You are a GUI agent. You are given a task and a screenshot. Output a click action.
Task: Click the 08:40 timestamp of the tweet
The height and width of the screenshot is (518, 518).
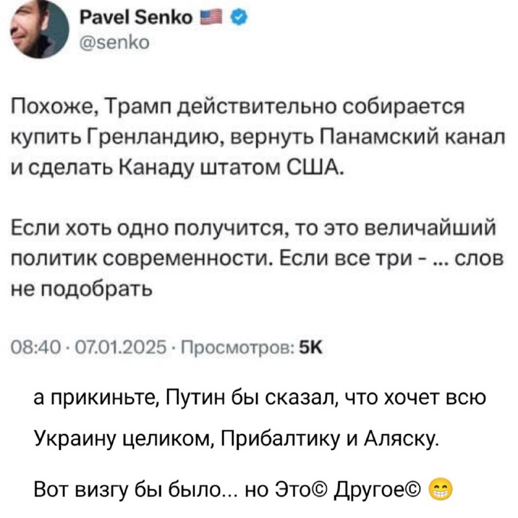pyautogui.click(x=36, y=348)
